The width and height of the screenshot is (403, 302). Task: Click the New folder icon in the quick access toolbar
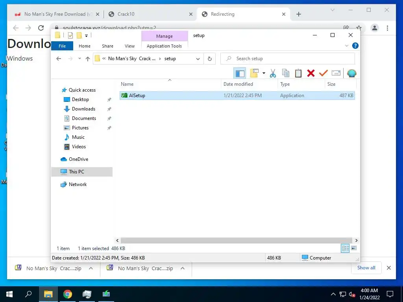pyautogui.click(x=79, y=35)
